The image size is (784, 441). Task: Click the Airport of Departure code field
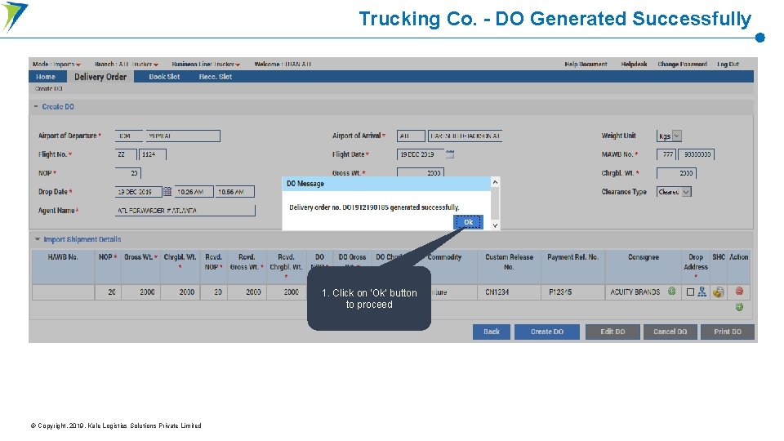point(129,136)
